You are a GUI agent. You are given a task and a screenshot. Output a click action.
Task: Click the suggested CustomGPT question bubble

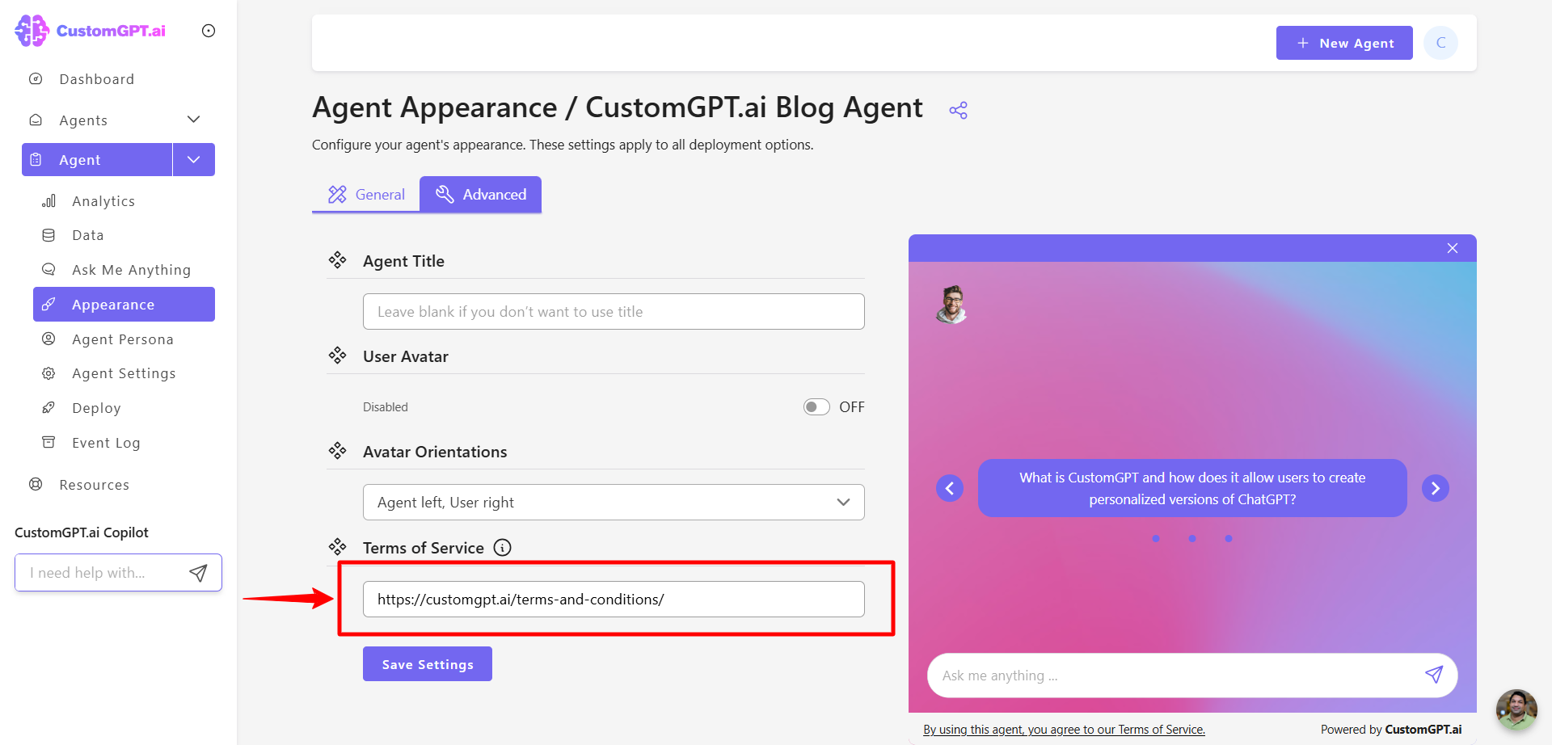pos(1192,488)
